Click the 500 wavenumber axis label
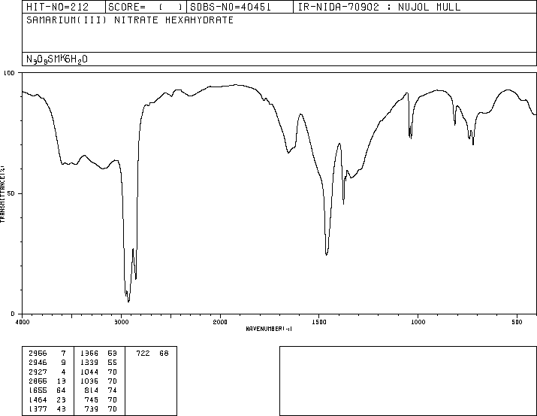This screenshot has height=416, width=537. point(517,322)
